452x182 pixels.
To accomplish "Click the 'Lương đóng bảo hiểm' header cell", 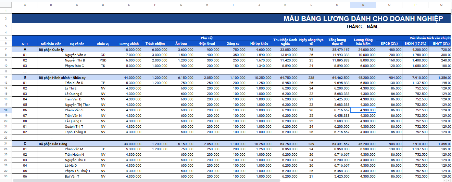I will (x=363, y=41).
